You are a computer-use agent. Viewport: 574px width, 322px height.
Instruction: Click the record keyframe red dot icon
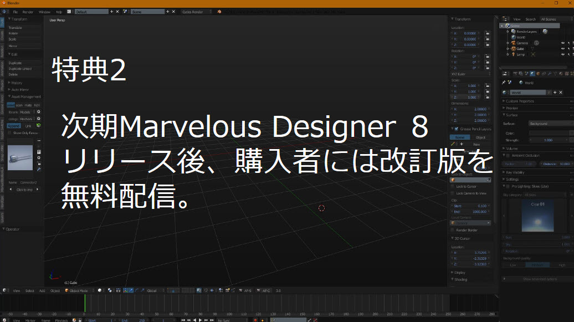tap(255, 320)
